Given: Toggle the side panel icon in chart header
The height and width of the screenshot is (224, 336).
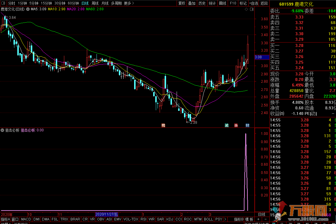Looking at the screenshot, I should point(252,9).
